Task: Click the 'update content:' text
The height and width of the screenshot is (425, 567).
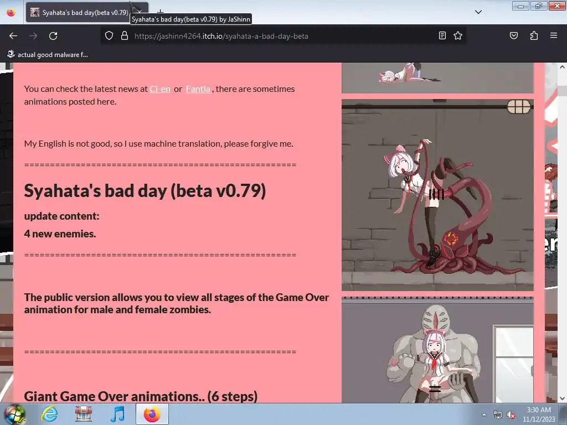Action: tap(61, 216)
